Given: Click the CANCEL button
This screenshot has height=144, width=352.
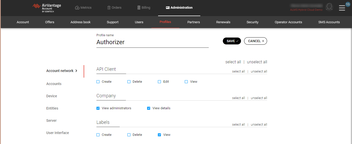Looking at the screenshot, I should click(x=255, y=41).
